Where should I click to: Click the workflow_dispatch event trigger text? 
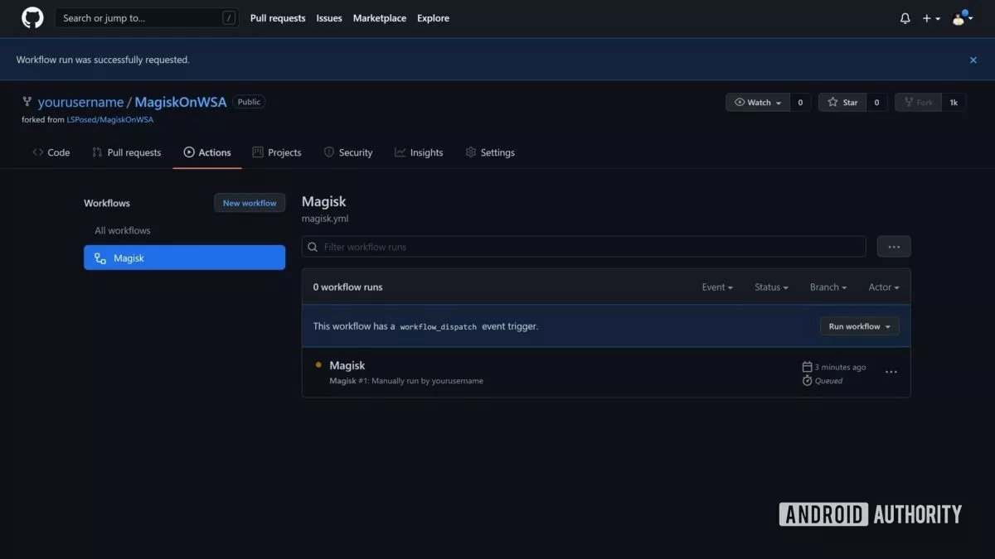pyautogui.click(x=439, y=326)
